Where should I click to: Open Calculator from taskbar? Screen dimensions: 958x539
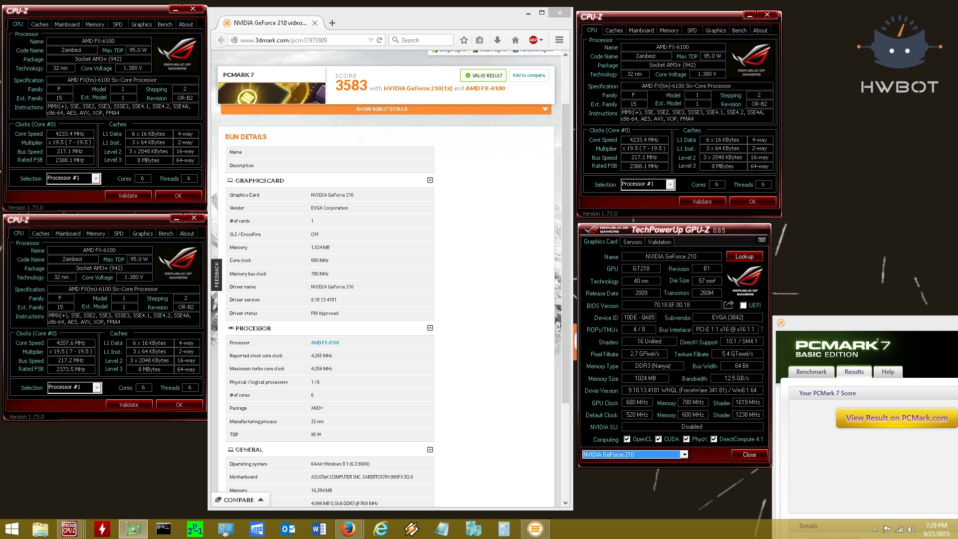[x=504, y=529]
